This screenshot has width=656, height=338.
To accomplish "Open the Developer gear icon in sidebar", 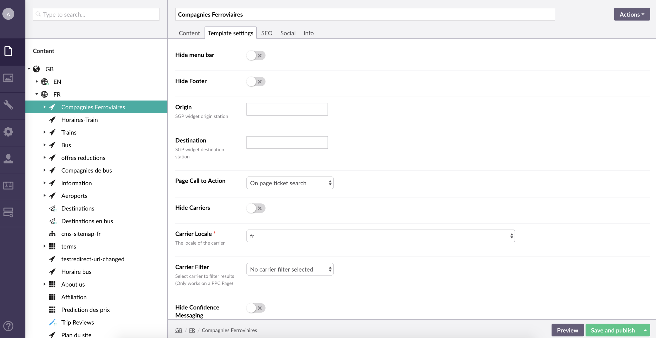I will pyautogui.click(x=8, y=132).
